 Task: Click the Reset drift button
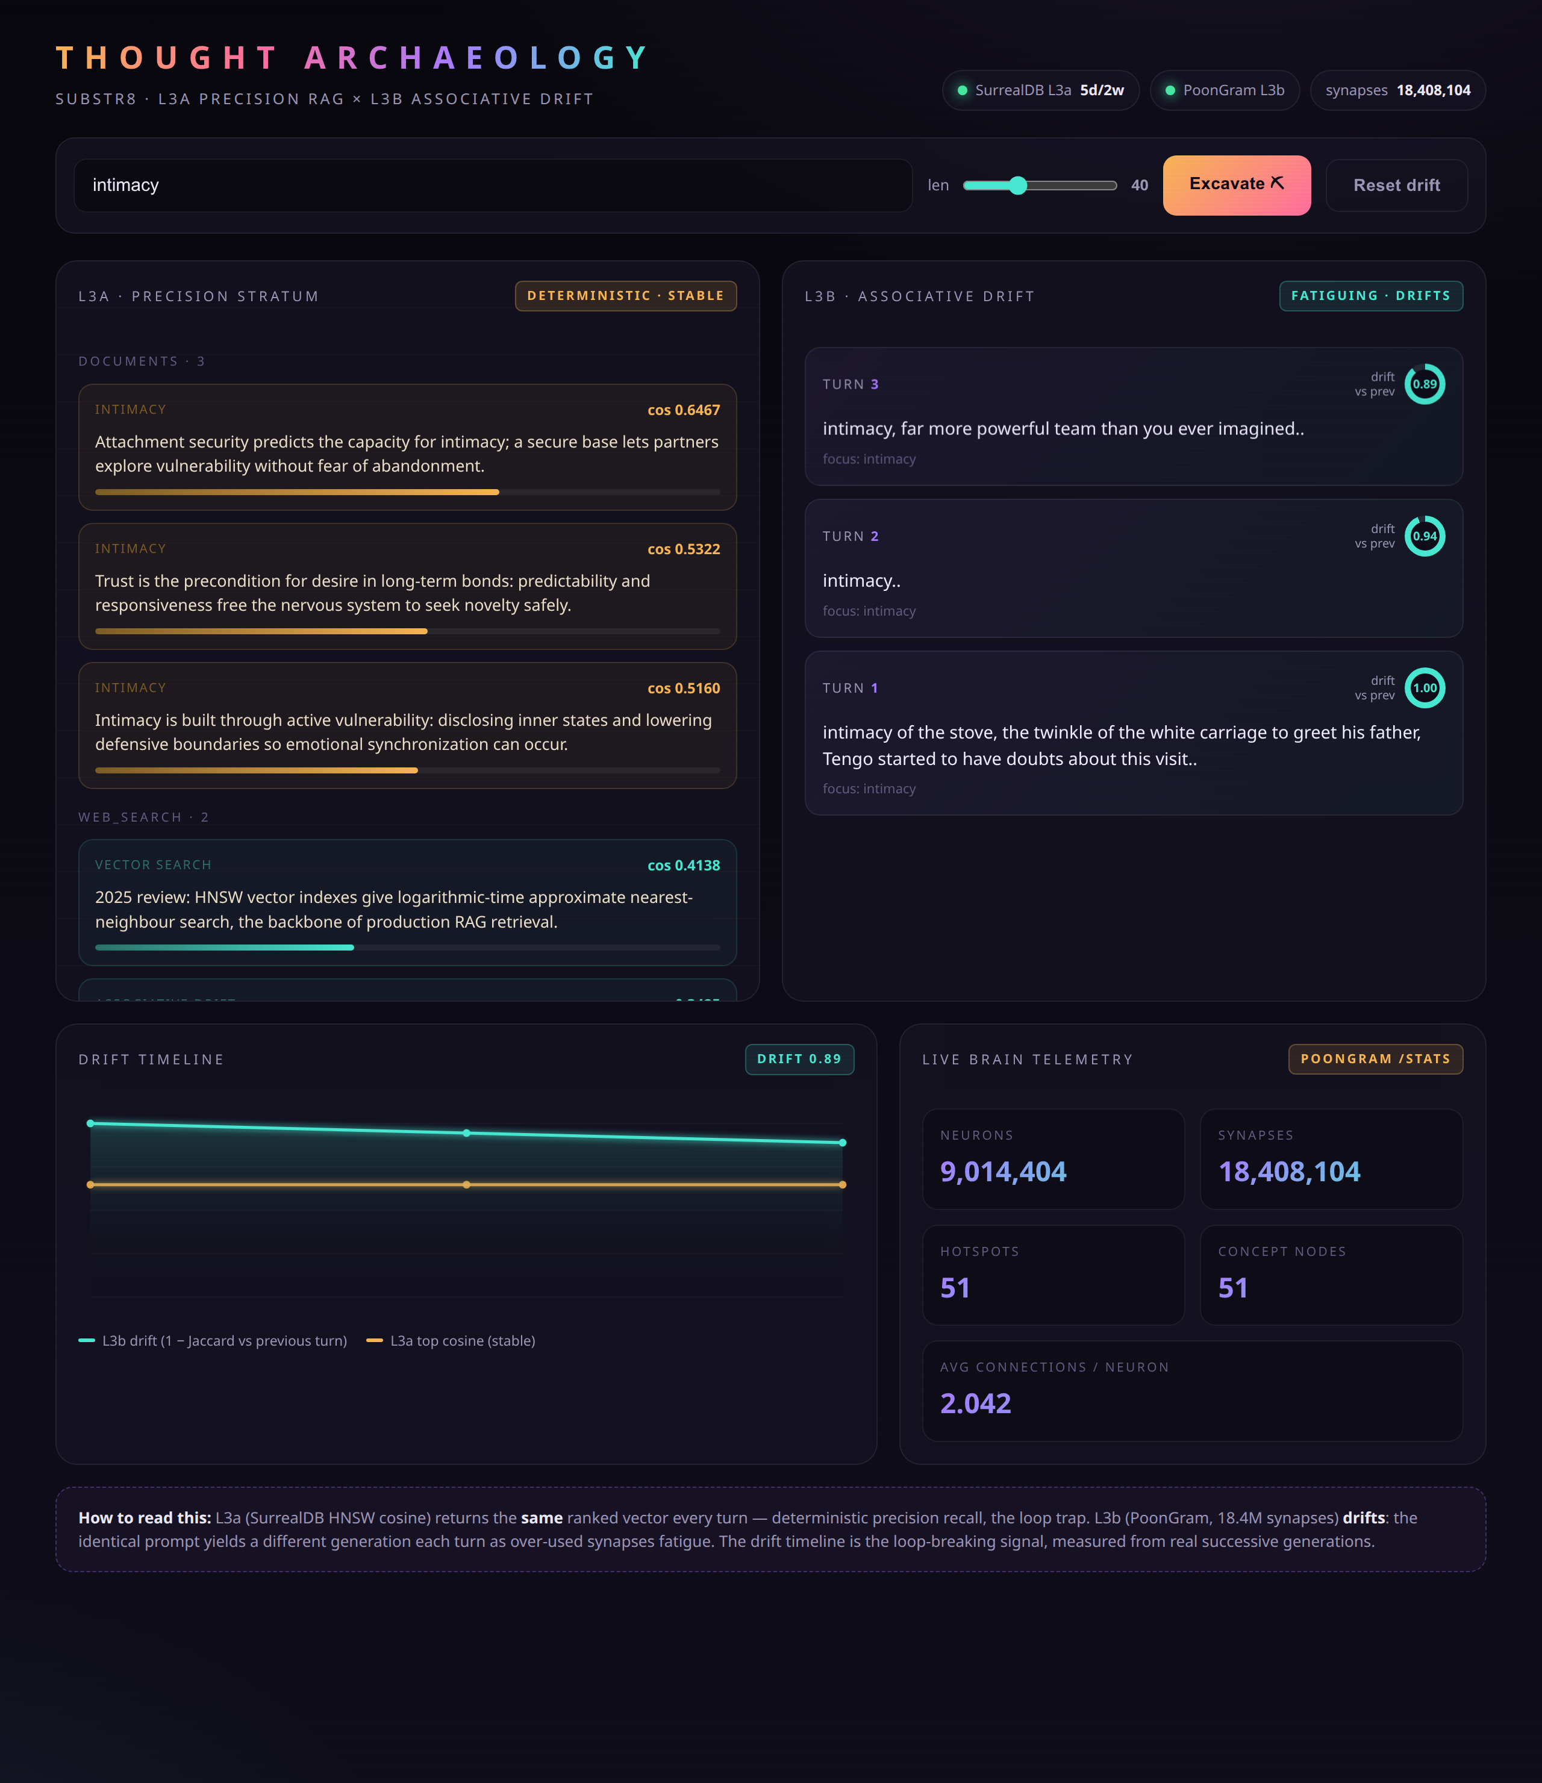[1397, 185]
